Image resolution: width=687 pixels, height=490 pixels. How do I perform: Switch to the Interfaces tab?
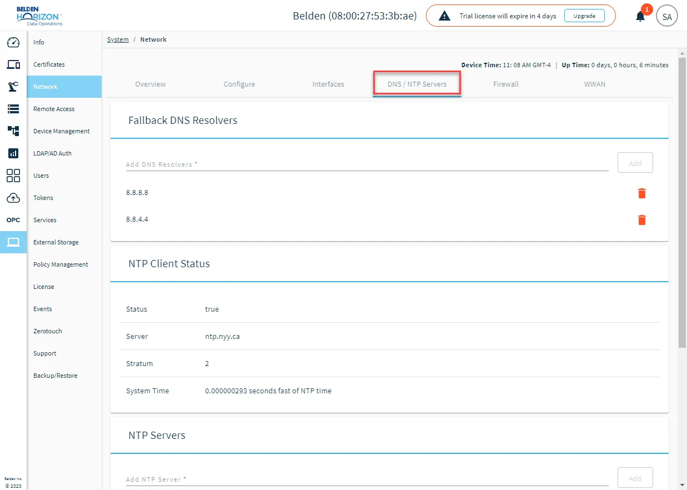[x=328, y=84]
